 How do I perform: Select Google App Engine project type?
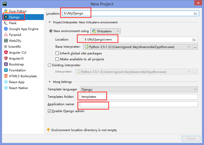[23, 29]
